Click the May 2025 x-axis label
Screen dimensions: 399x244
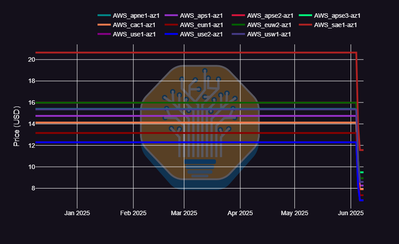(x=294, y=213)
